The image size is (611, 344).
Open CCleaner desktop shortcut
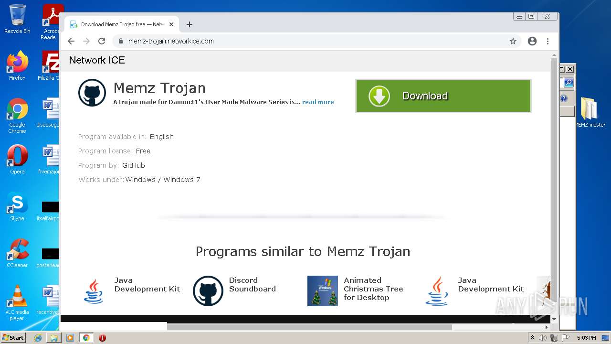tap(17, 253)
